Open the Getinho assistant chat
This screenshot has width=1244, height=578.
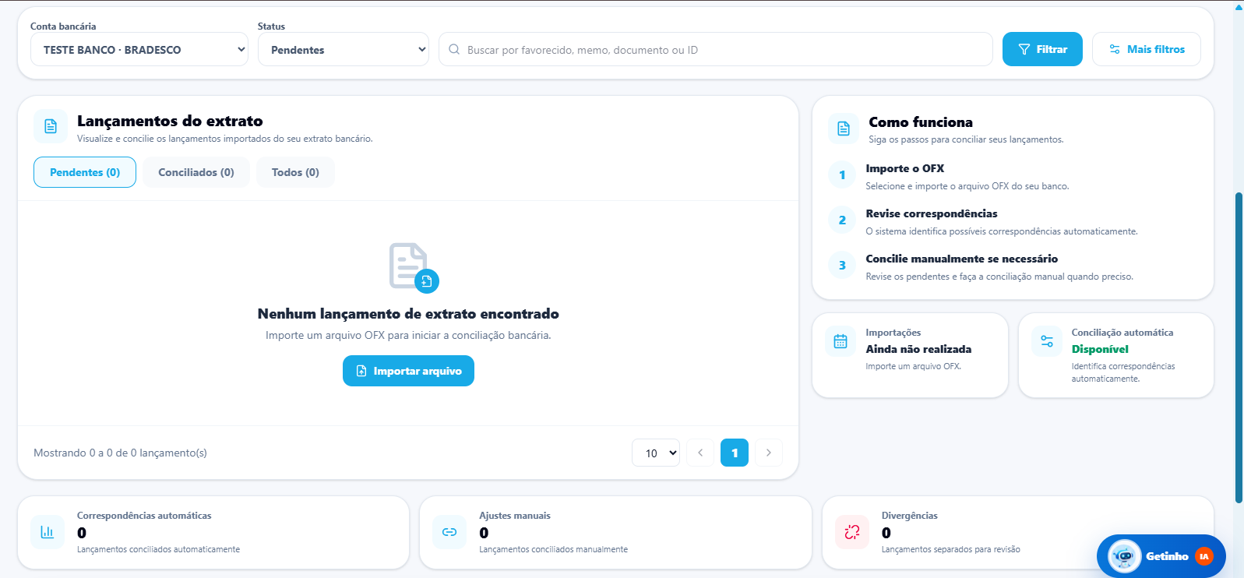[x=1161, y=556]
